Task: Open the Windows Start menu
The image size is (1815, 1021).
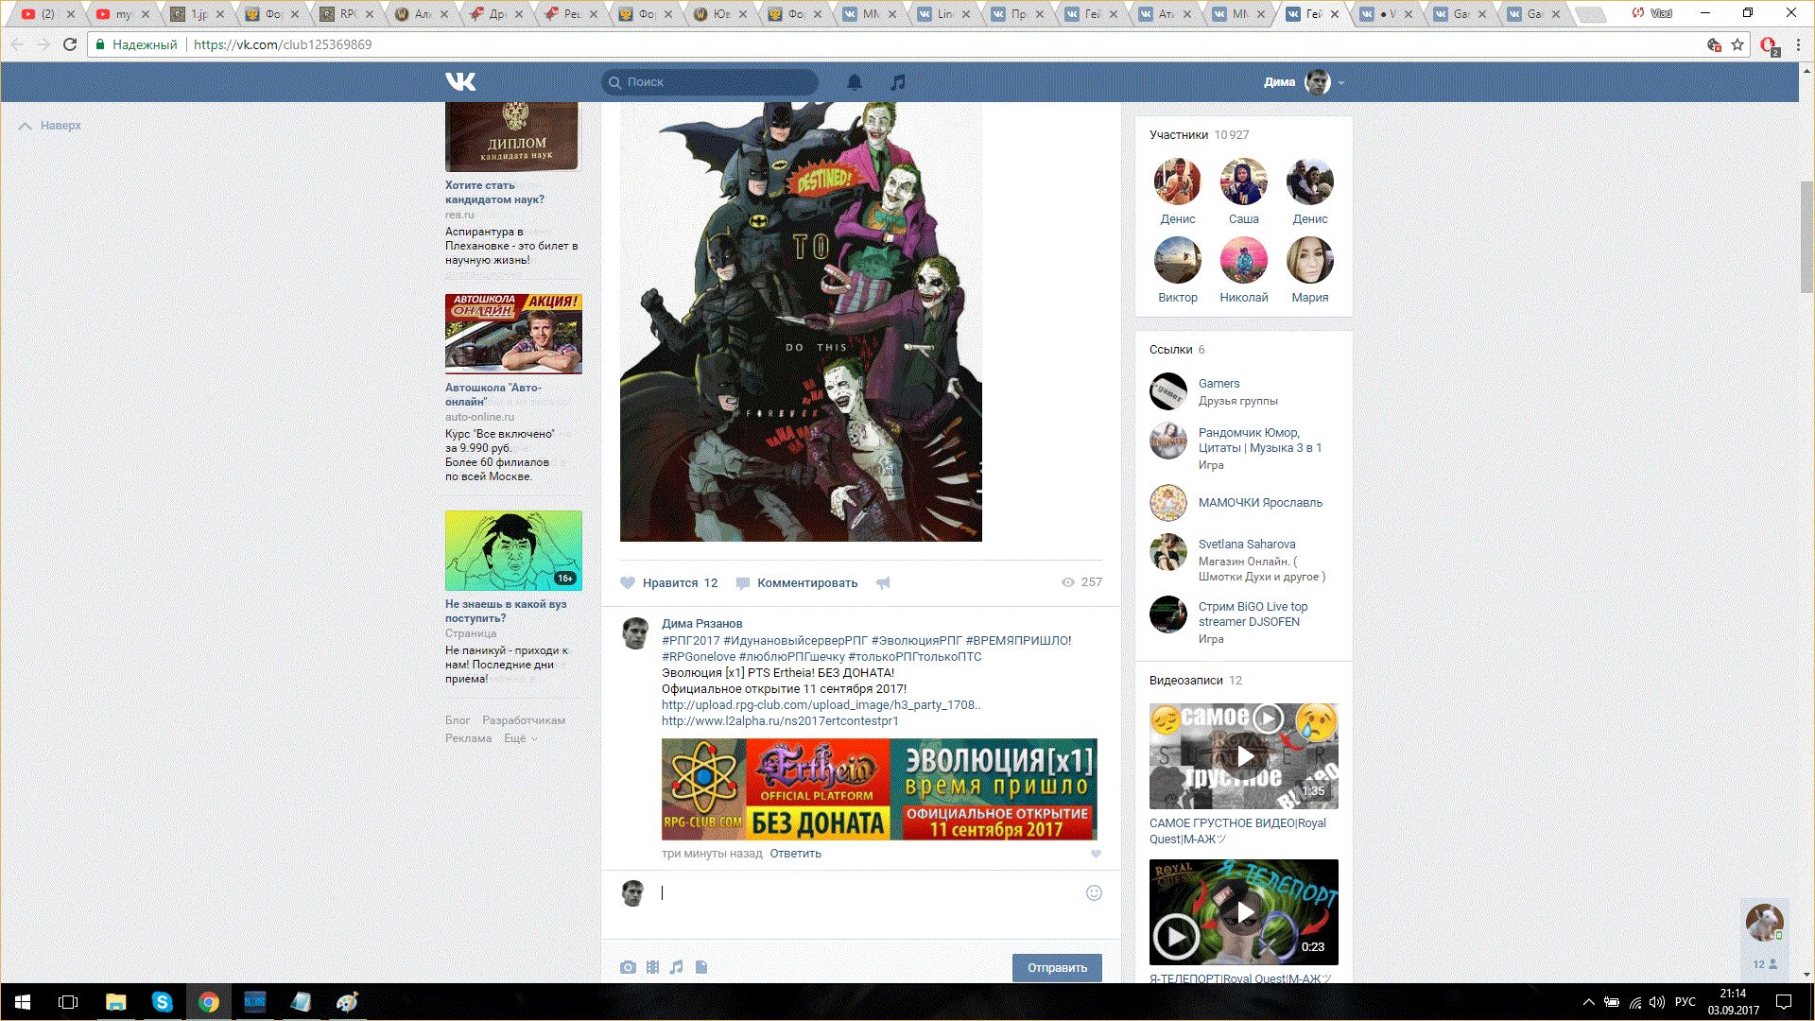Action: pyautogui.click(x=23, y=1002)
